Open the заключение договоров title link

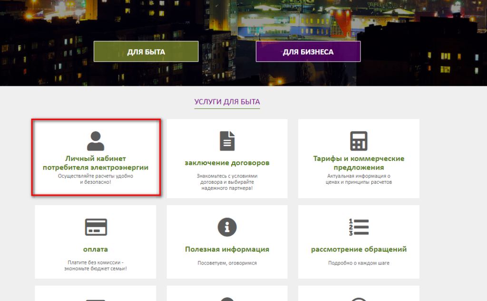(227, 163)
